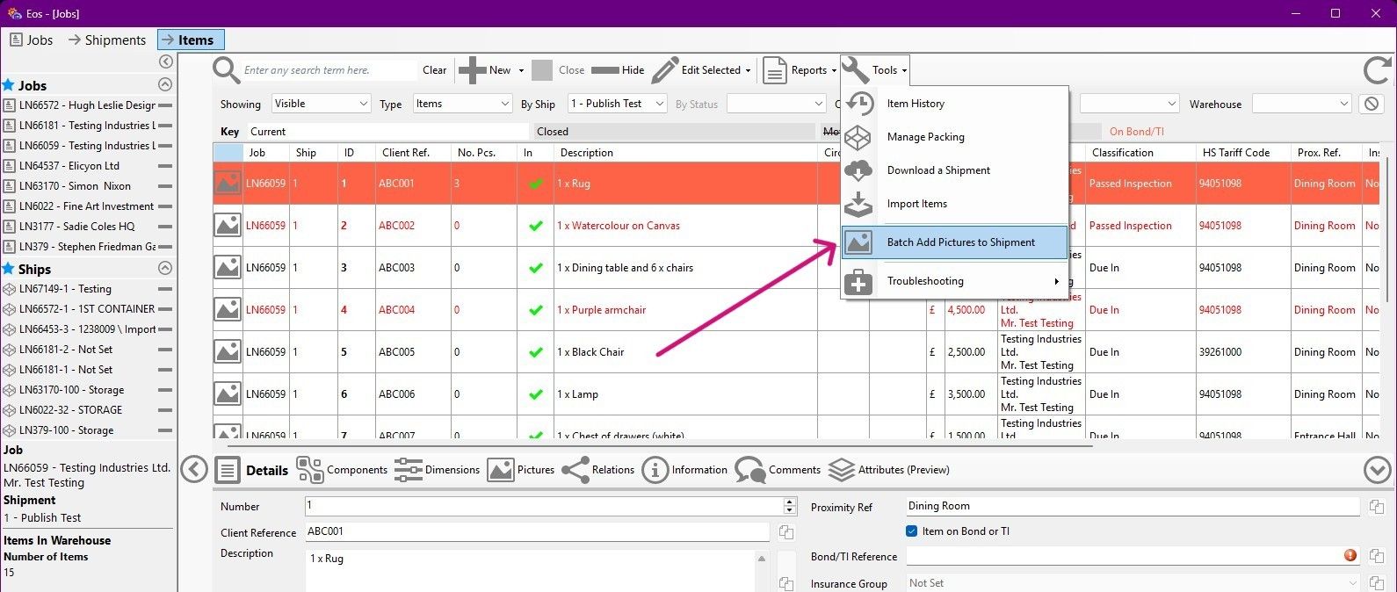Open the By Ship dropdown
The image size is (1397, 592).
(618, 104)
